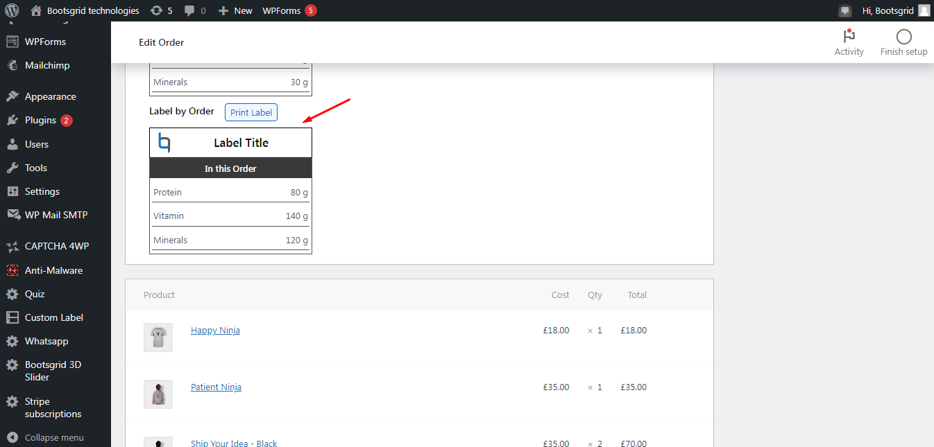Image resolution: width=934 pixels, height=447 pixels.
Task: Click the CAPTCHA 4WP sidebar icon
Action: 12,246
